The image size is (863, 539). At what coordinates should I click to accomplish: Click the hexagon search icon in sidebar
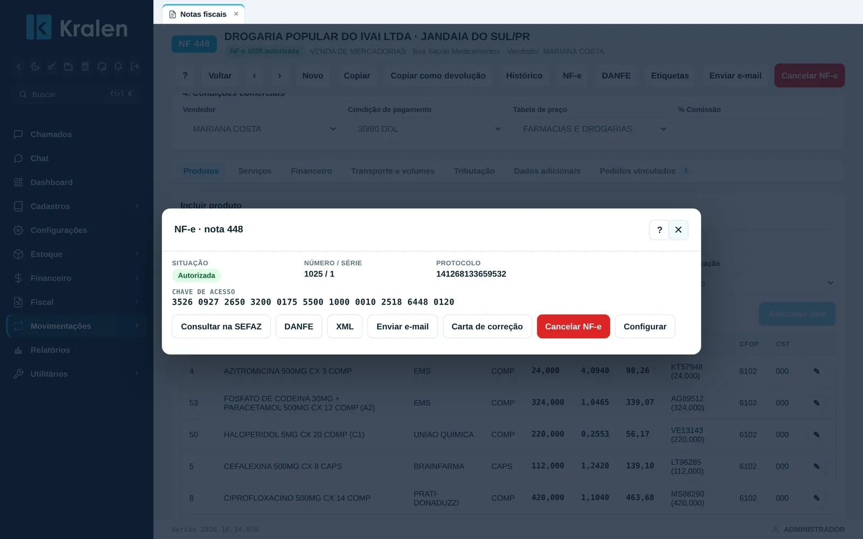(x=101, y=67)
